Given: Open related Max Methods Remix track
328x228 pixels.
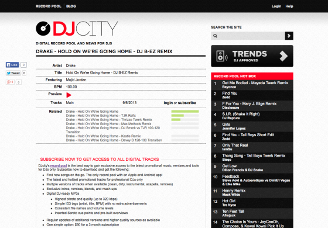Looking at the screenshot, I should click(x=108, y=124).
